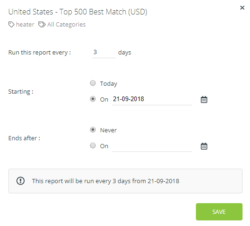
Task: Click the All Categories double-tag icon
Action: click(x=42, y=25)
